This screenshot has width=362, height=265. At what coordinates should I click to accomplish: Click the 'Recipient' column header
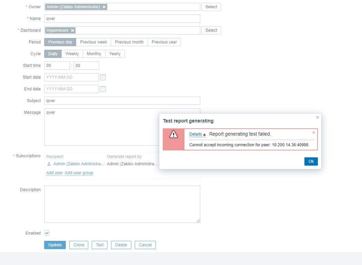55,157
